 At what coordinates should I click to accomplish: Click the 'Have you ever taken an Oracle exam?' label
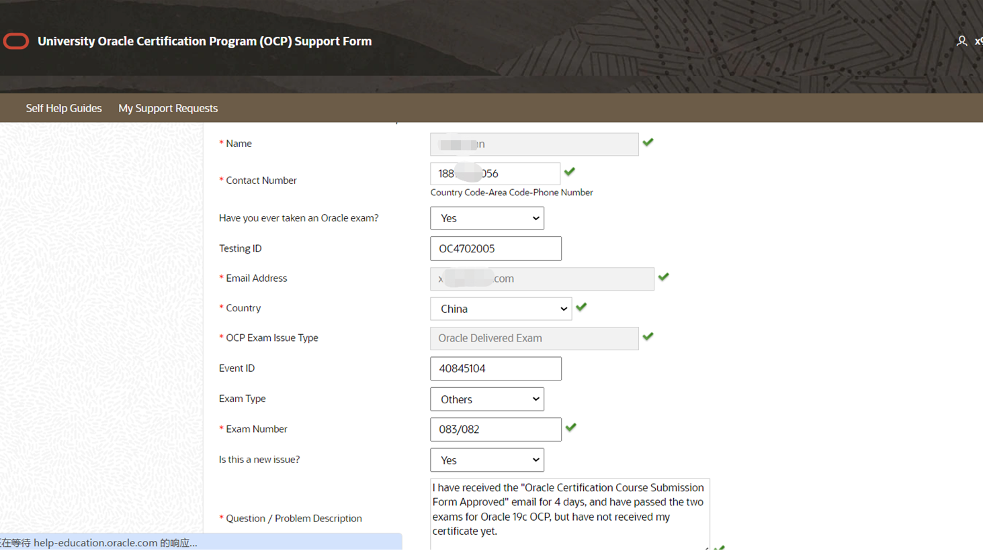point(299,218)
